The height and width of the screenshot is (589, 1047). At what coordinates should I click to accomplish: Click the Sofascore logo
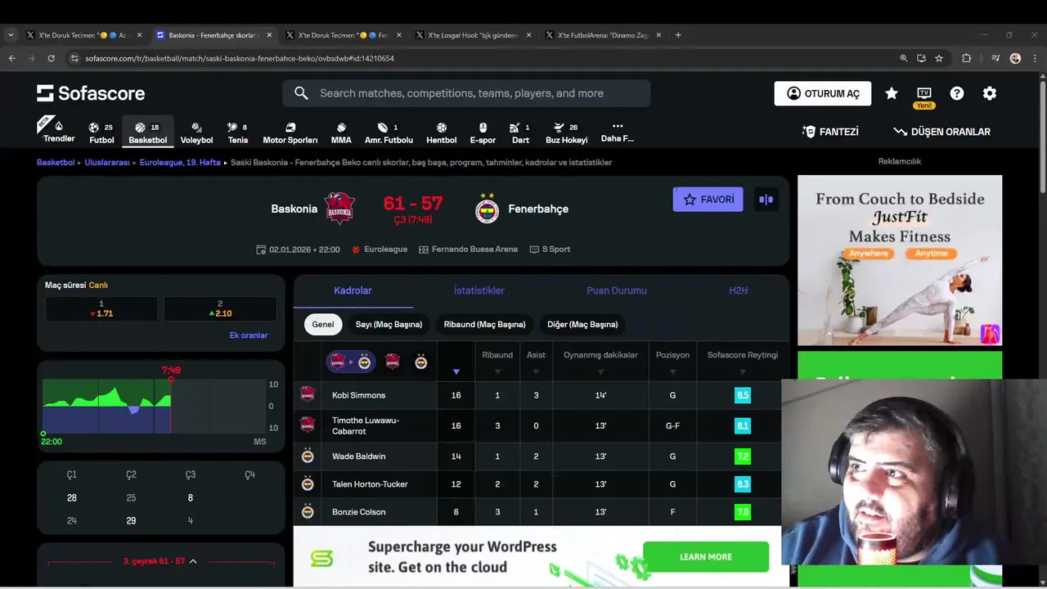point(91,93)
